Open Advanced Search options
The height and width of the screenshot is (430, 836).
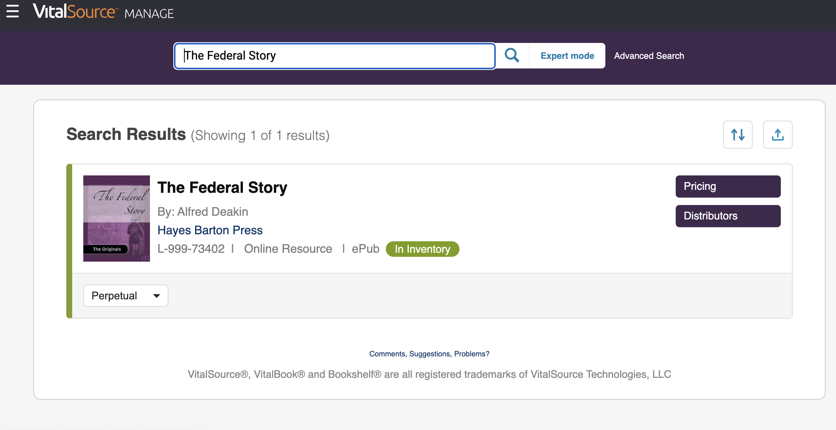649,56
